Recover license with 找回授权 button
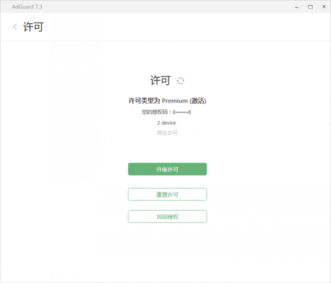The image size is (331, 283). point(167,216)
